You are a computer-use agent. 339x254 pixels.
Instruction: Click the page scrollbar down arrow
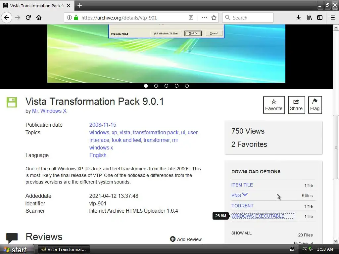336,241
